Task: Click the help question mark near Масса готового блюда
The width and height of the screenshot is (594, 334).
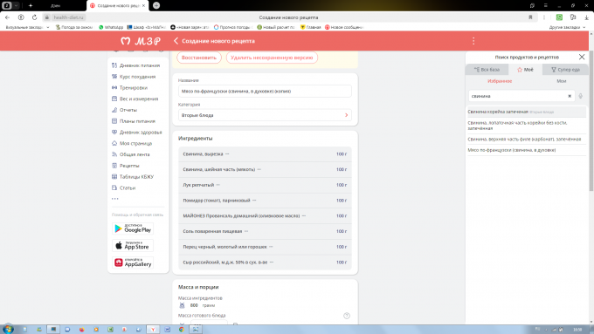Action: click(x=346, y=316)
